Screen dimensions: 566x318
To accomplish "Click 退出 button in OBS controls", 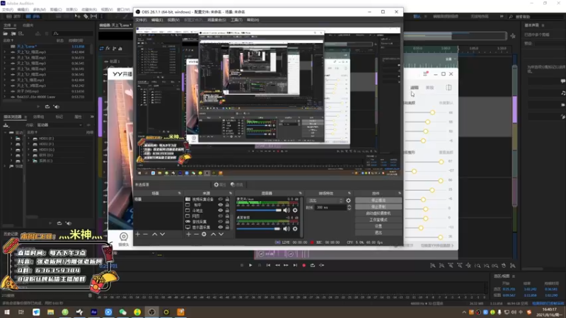I will pos(379,233).
